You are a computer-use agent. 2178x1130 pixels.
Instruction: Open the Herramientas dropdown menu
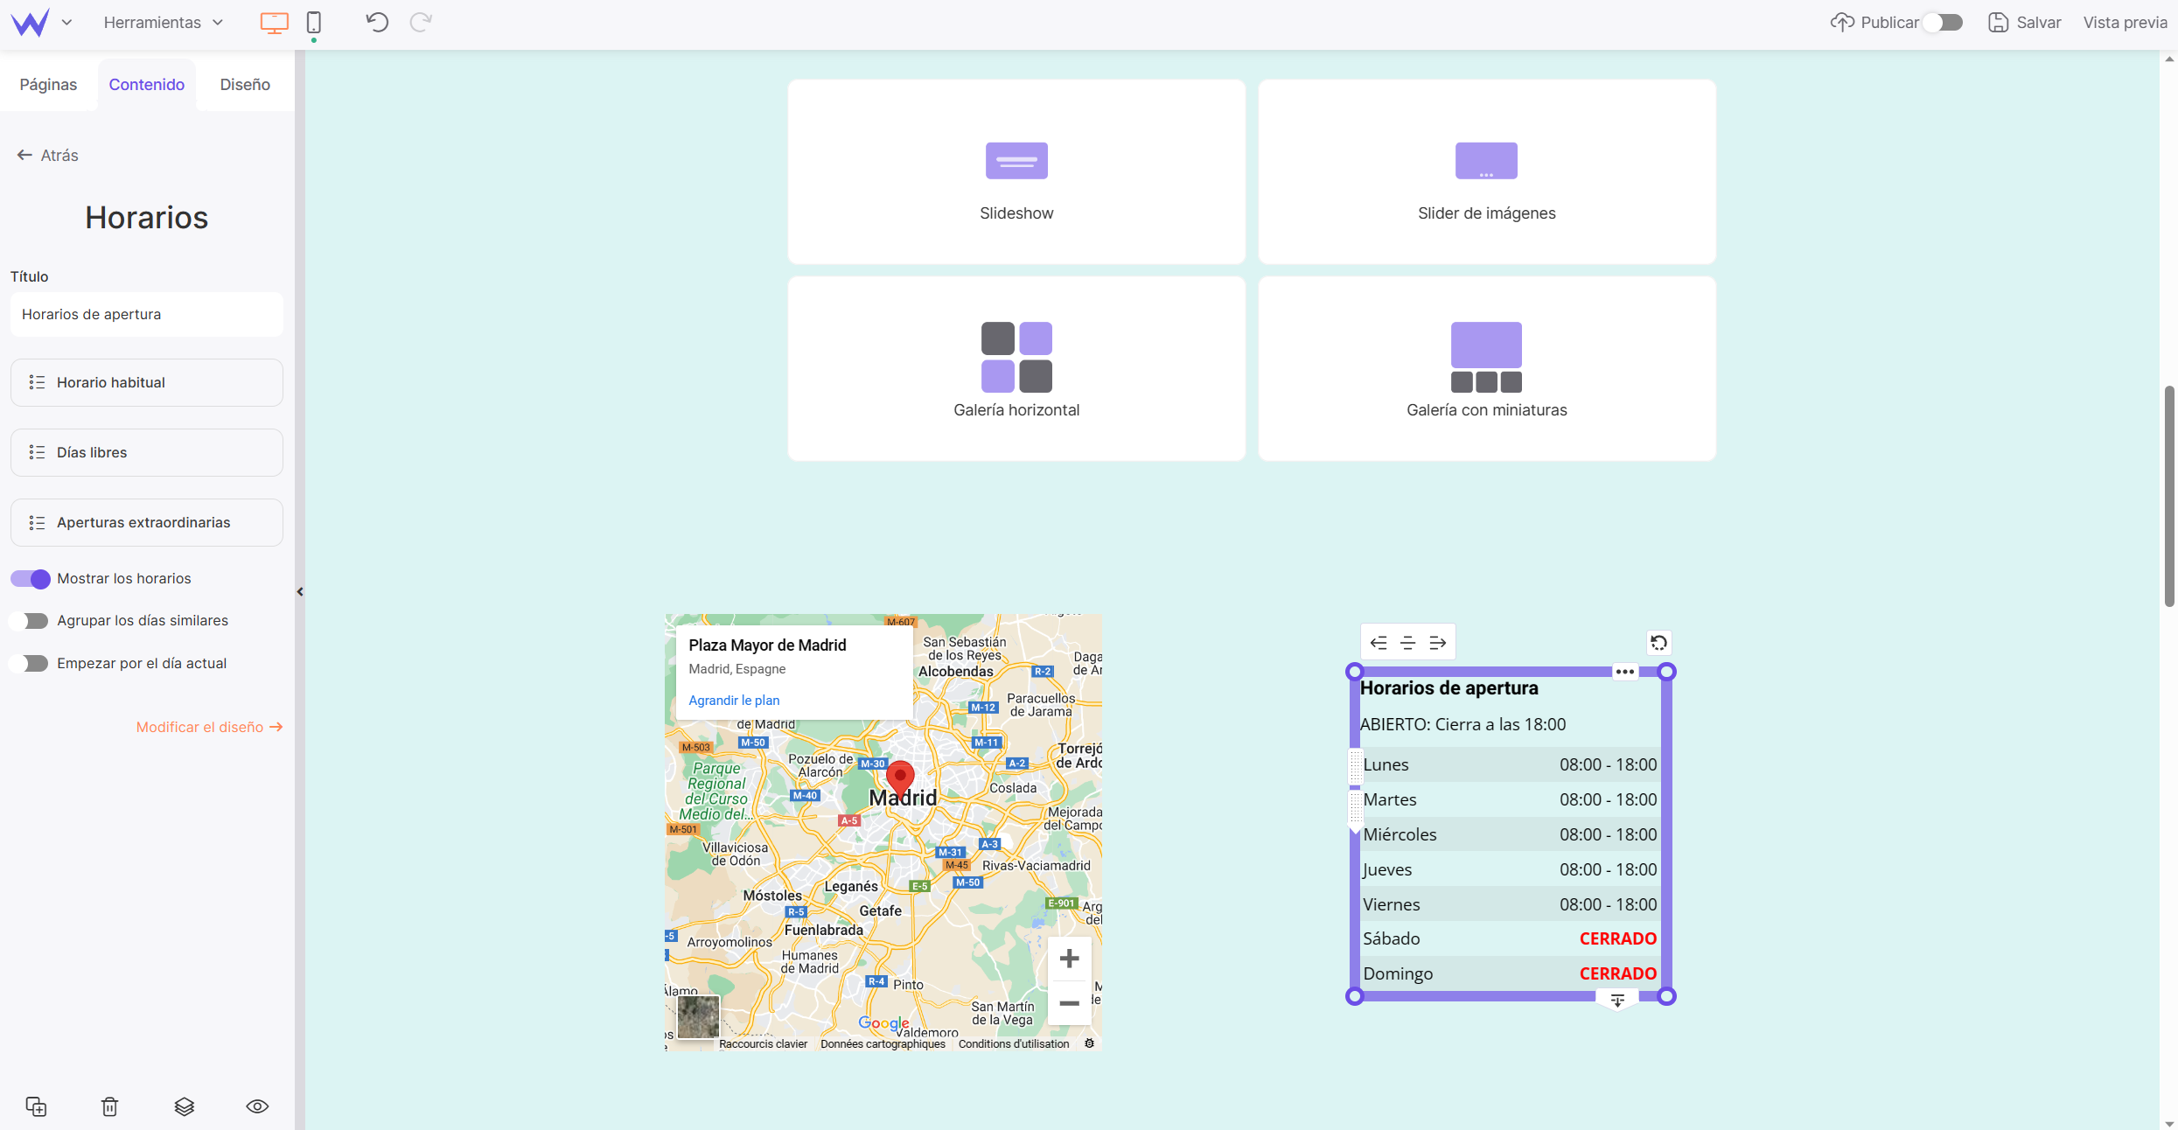[163, 23]
